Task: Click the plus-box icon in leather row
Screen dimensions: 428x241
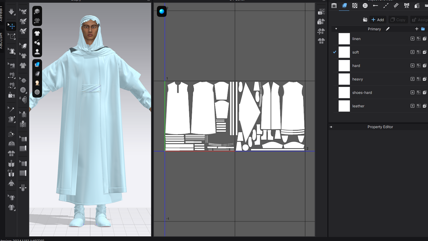Action: (412, 106)
